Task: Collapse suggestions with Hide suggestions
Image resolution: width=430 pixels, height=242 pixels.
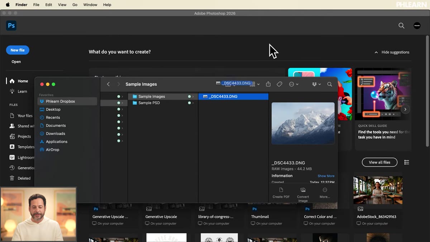Action: point(392,52)
